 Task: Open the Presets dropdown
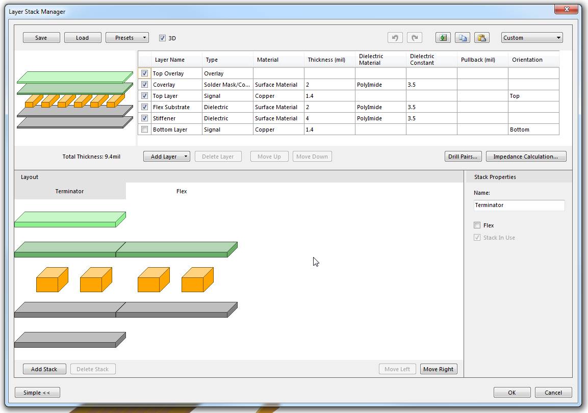pos(127,38)
